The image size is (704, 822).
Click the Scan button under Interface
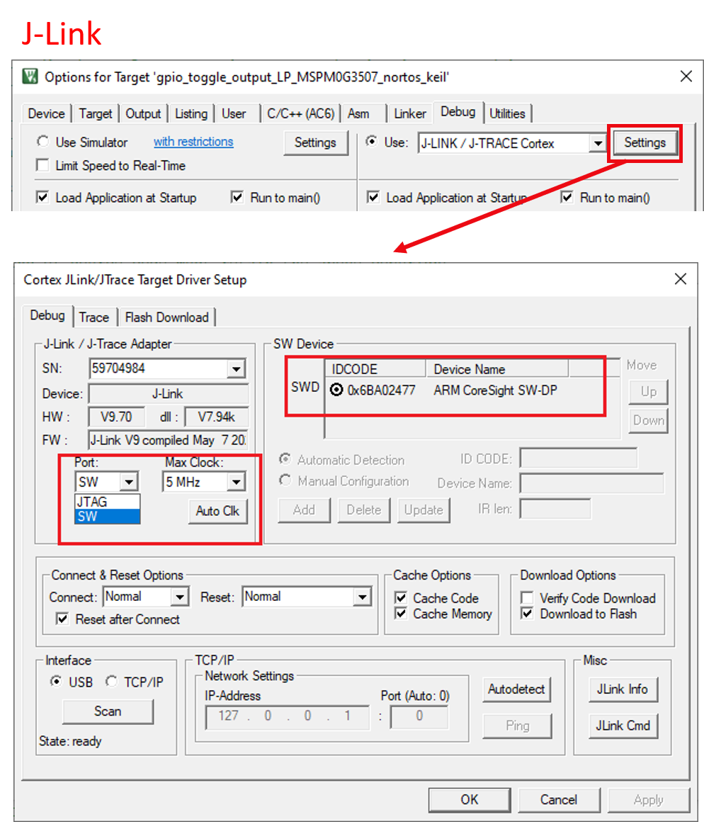108,711
